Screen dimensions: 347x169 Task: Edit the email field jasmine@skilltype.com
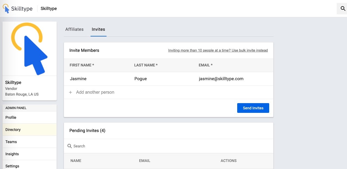(233, 79)
